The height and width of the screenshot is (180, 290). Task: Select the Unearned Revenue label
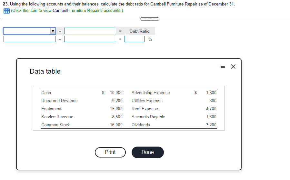tap(60, 101)
